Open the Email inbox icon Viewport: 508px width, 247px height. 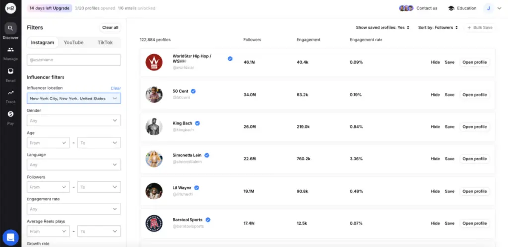(10, 72)
